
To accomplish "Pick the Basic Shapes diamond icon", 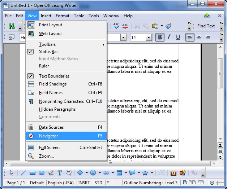I will tap(80, 172).
